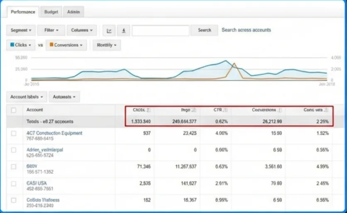The height and width of the screenshot is (213, 347).
Task: Open the Adrien account link
Action: pos(45,150)
